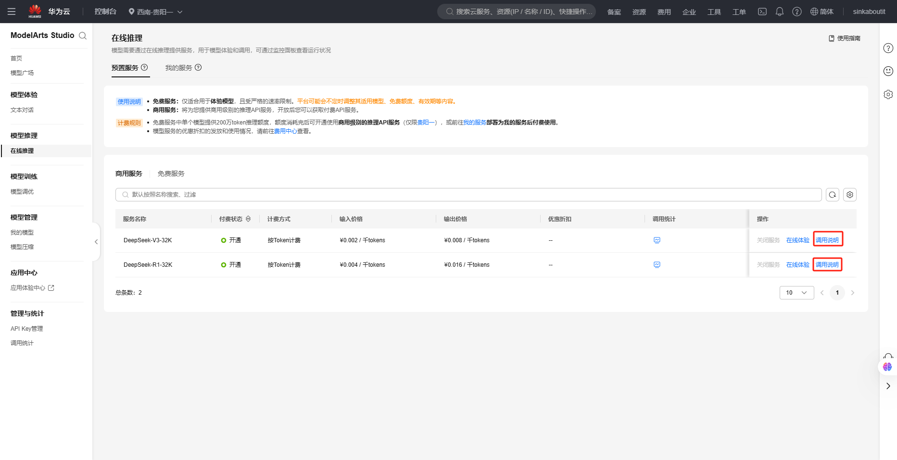Image resolution: width=897 pixels, height=460 pixels.
Task: Click the right-panel question mark icon
Action: coord(888,48)
